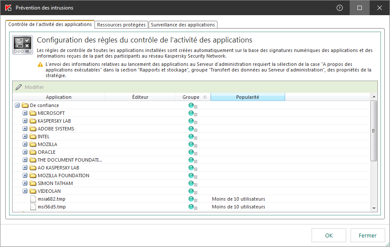Expand the MOZILLA FOUNDATION folder
390x247 pixels.
point(25,175)
